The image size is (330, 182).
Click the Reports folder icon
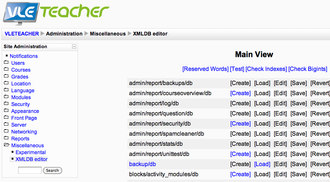tap(6, 138)
